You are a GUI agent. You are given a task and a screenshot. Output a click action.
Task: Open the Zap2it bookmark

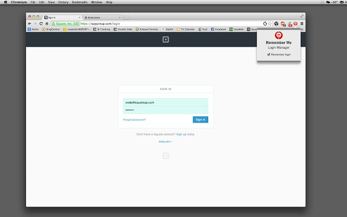pos(168,29)
